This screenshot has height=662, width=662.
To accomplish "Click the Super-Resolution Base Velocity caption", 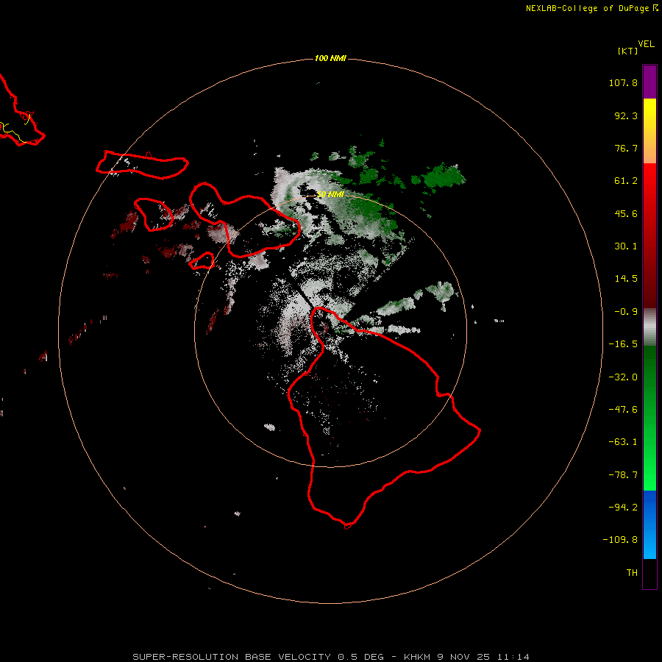I will (x=331, y=657).
